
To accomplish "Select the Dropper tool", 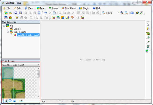I will [x=148, y=42].
